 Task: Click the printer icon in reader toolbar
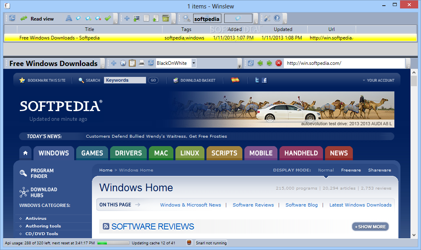pos(142,63)
